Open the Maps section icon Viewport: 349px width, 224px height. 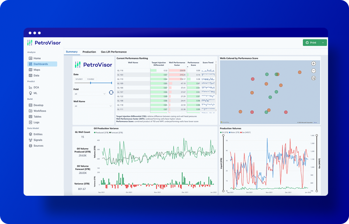pyautogui.click(x=31, y=70)
